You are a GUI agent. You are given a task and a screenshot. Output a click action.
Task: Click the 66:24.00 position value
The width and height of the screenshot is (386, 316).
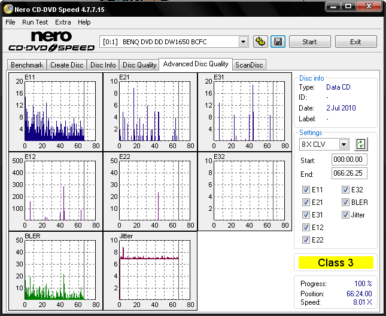pyautogui.click(x=359, y=294)
